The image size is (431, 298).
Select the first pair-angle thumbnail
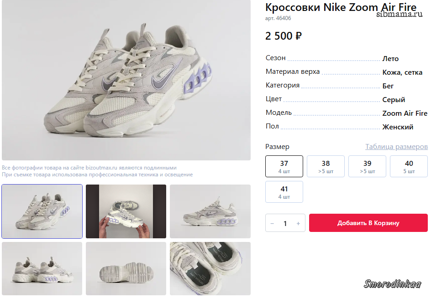pos(42,211)
